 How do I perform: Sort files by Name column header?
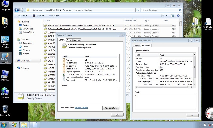(83, 21)
